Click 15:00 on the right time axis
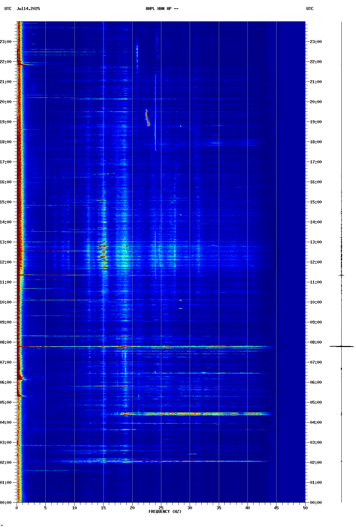This screenshot has height=529, width=356. (x=316, y=202)
